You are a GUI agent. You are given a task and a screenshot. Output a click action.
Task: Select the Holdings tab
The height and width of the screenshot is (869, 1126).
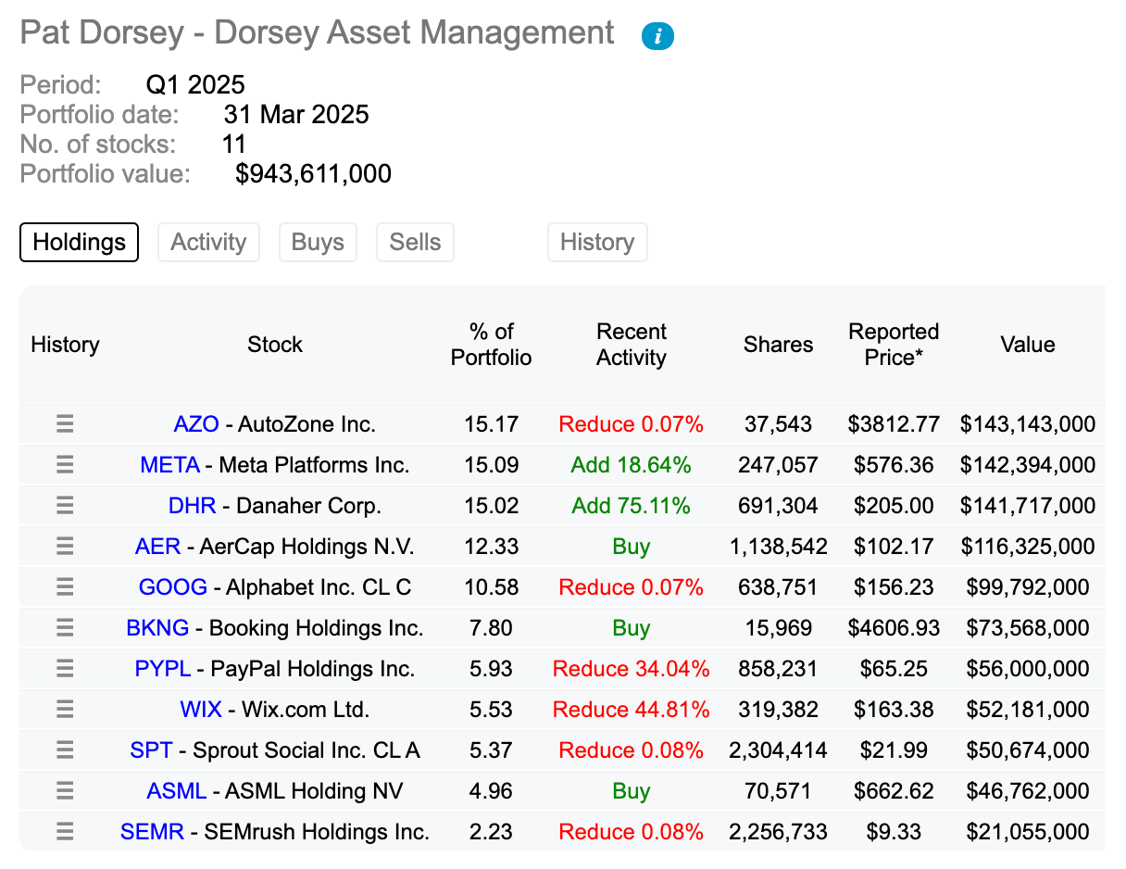79,243
